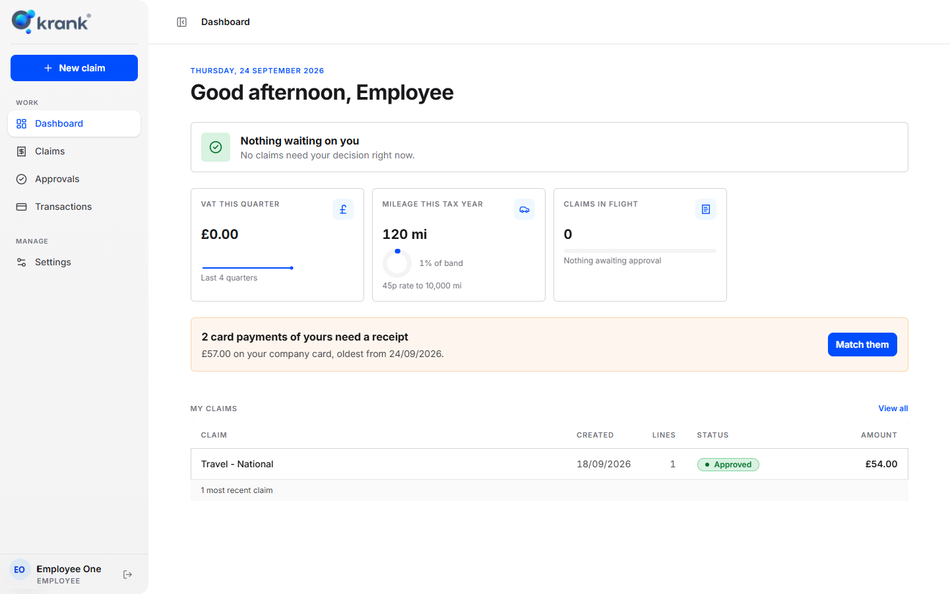The width and height of the screenshot is (950, 594).
Task: Click the green check icon in Nothing waiting banner
Action: (216, 147)
